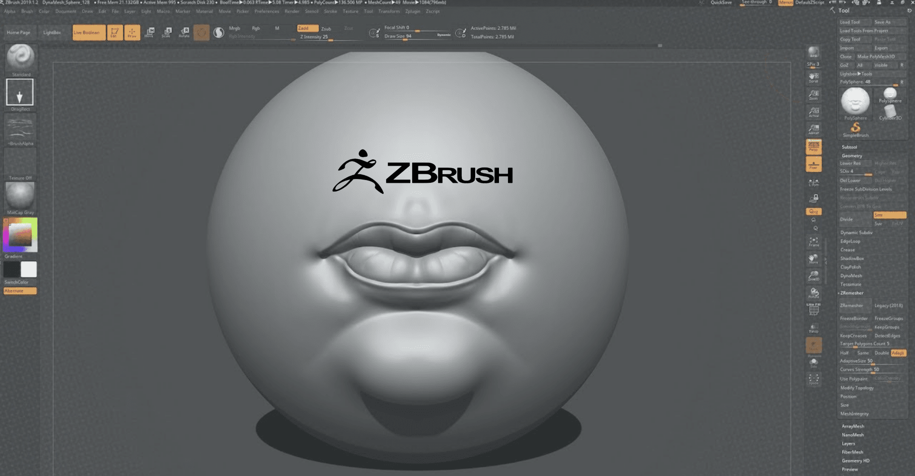Open the Zplugin menu
Viewport: 915px width, 476px height.
click(x=413, y=11)
